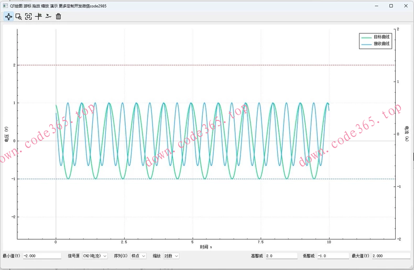The width and height of the screenshot is (414, 270).
Task: Maximize the plot window
Action: point(391,5)
